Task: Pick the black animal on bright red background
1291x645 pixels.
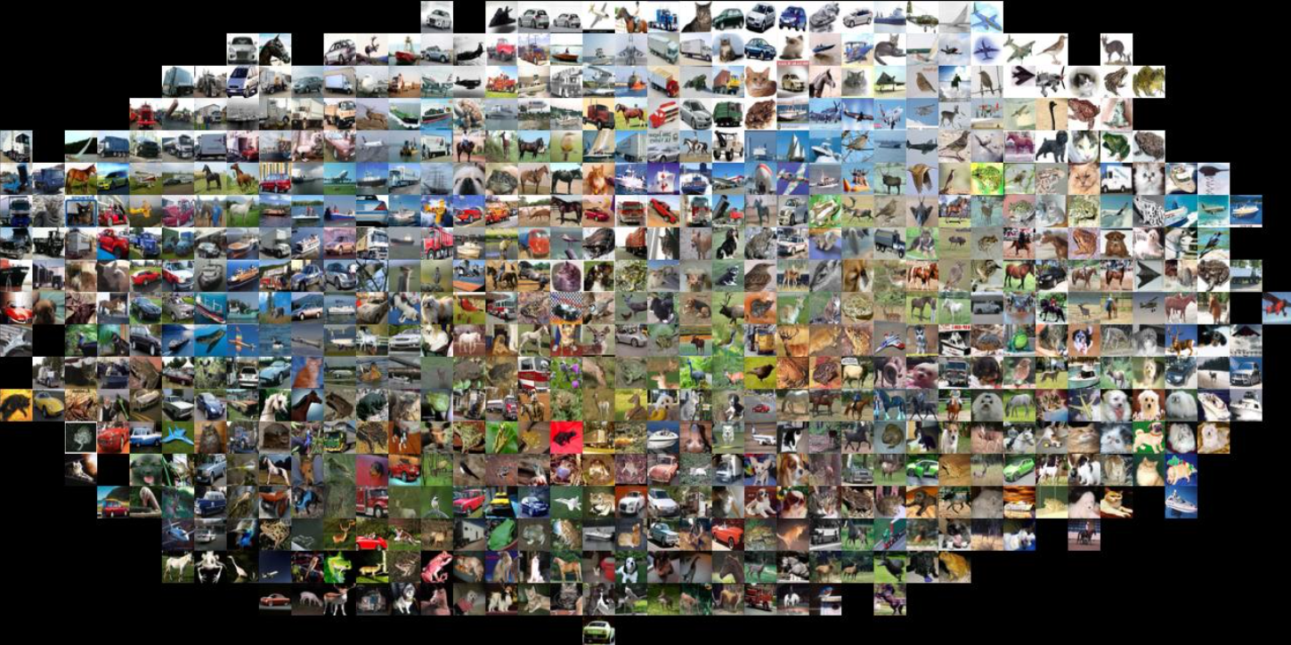Action: (566, 437)
